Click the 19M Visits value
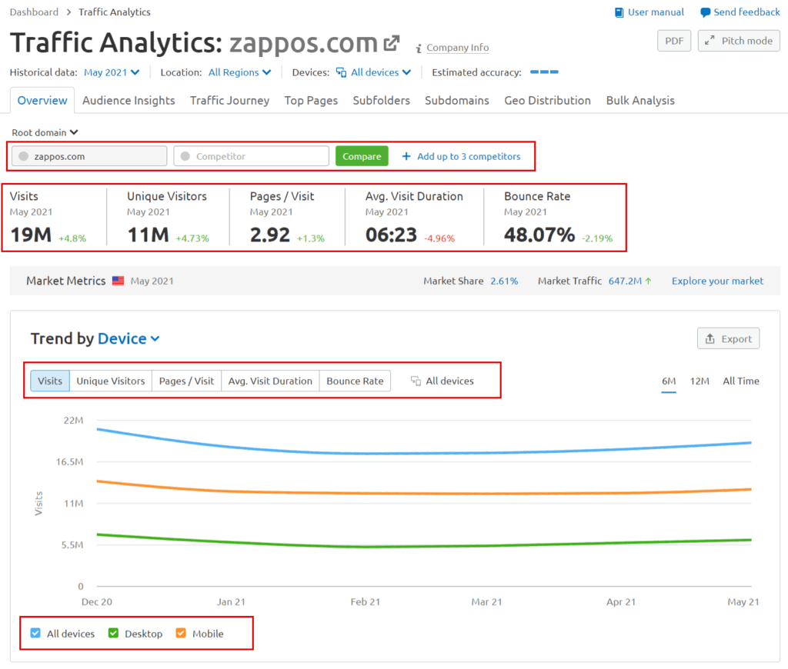 point(31,235)
